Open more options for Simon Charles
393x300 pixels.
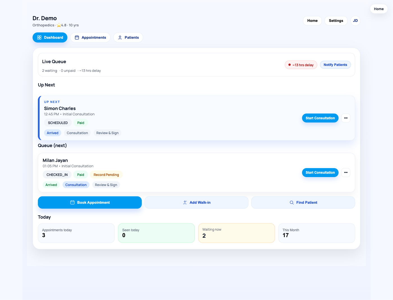(x=346, y=118)
